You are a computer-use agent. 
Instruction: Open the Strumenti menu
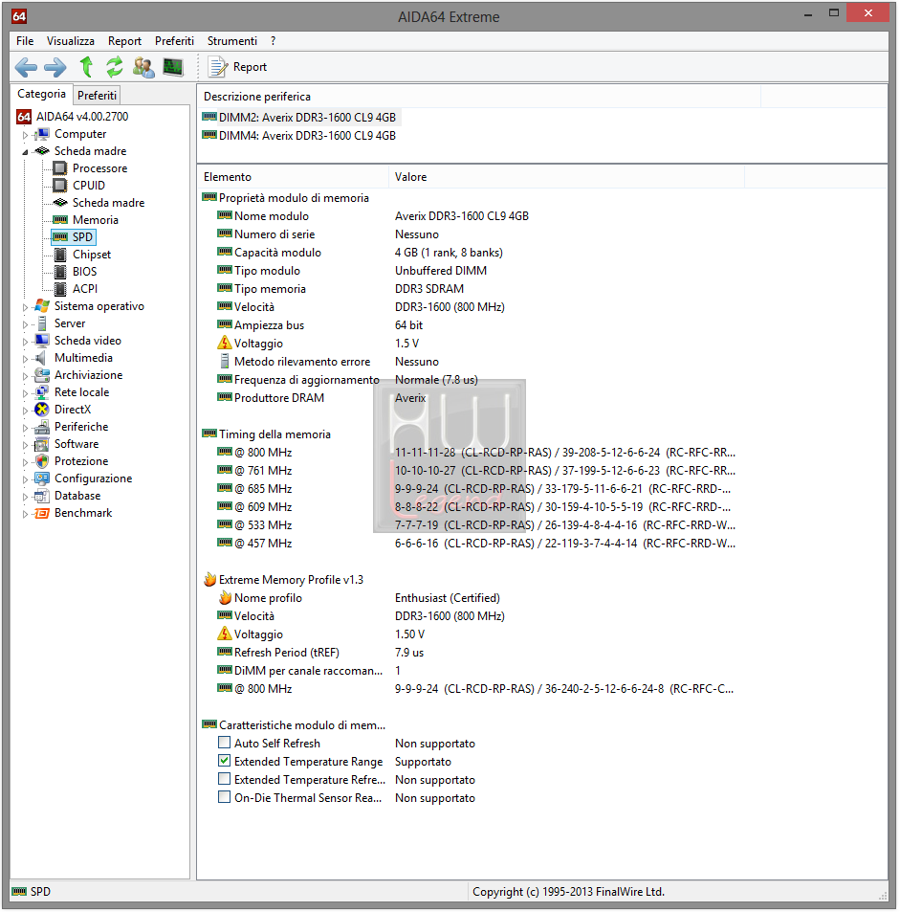coord(232,41)
